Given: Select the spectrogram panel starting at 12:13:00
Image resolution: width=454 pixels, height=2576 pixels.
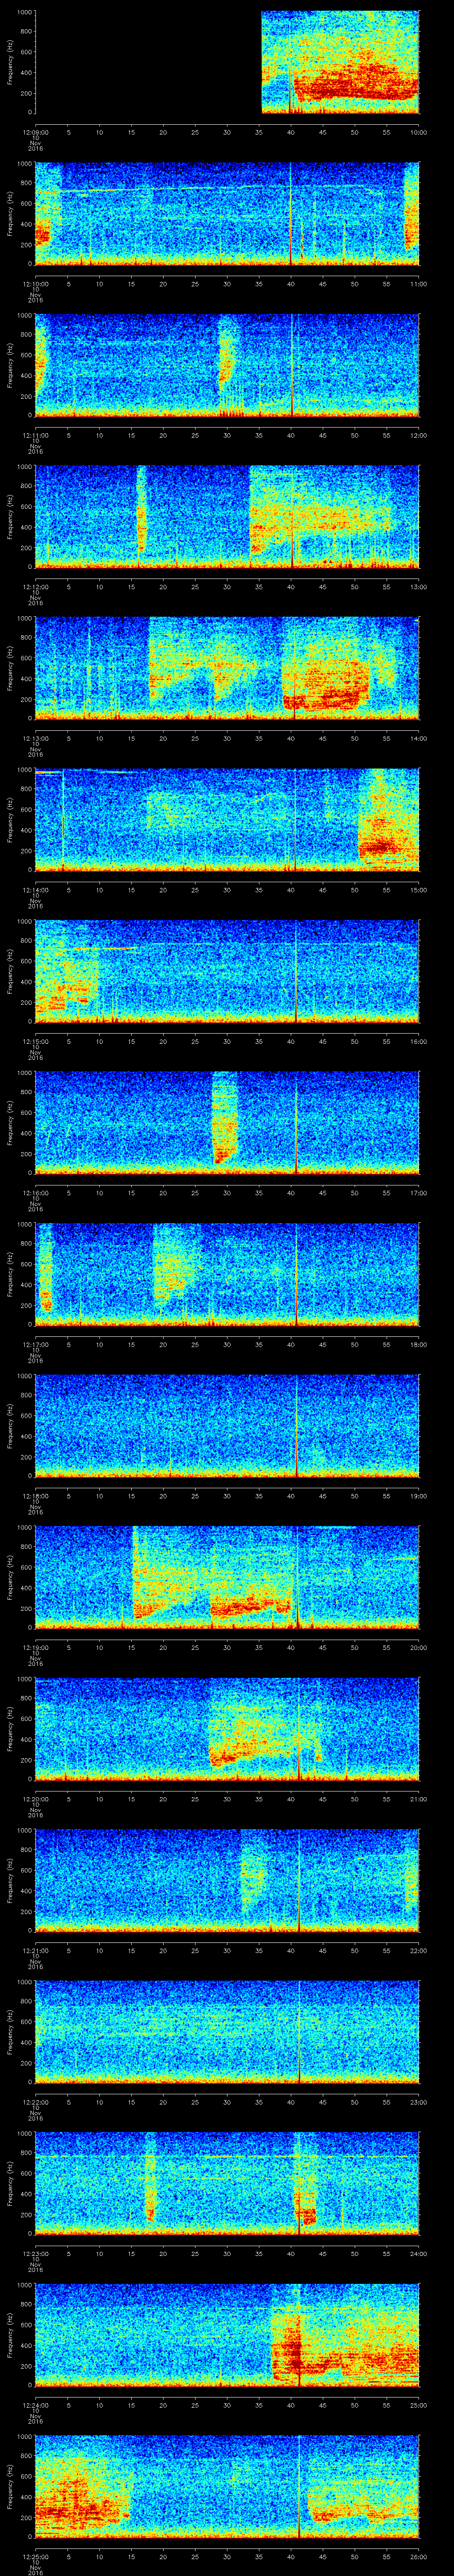Looking at the screenshot, I should click(x=227, y=668).
